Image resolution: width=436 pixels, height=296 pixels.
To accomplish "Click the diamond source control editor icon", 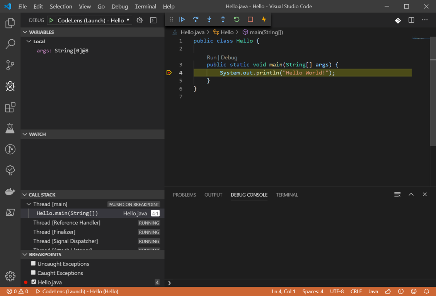I will 398,20.
